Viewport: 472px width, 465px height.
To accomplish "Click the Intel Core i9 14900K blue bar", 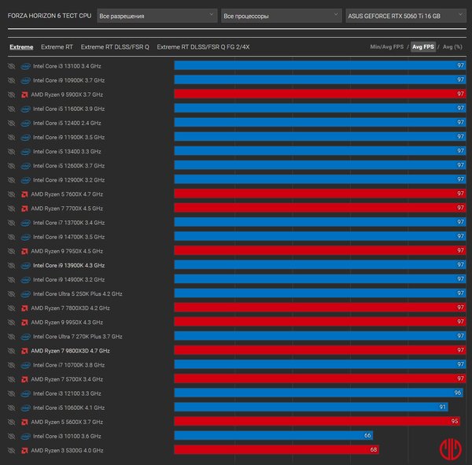I will pos(319,279).
